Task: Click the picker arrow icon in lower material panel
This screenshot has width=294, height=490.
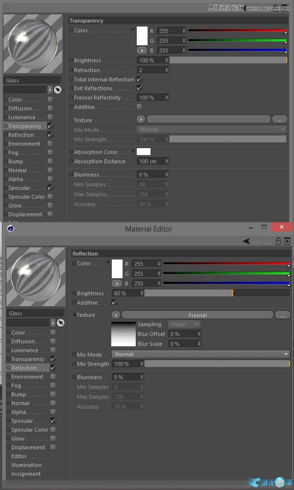Action: 61,323
